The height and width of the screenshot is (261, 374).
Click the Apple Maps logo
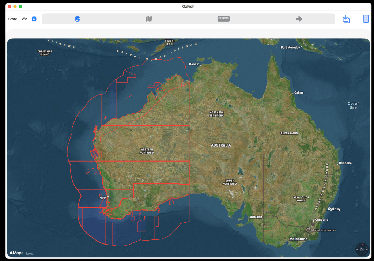click(x=16, y=253)
